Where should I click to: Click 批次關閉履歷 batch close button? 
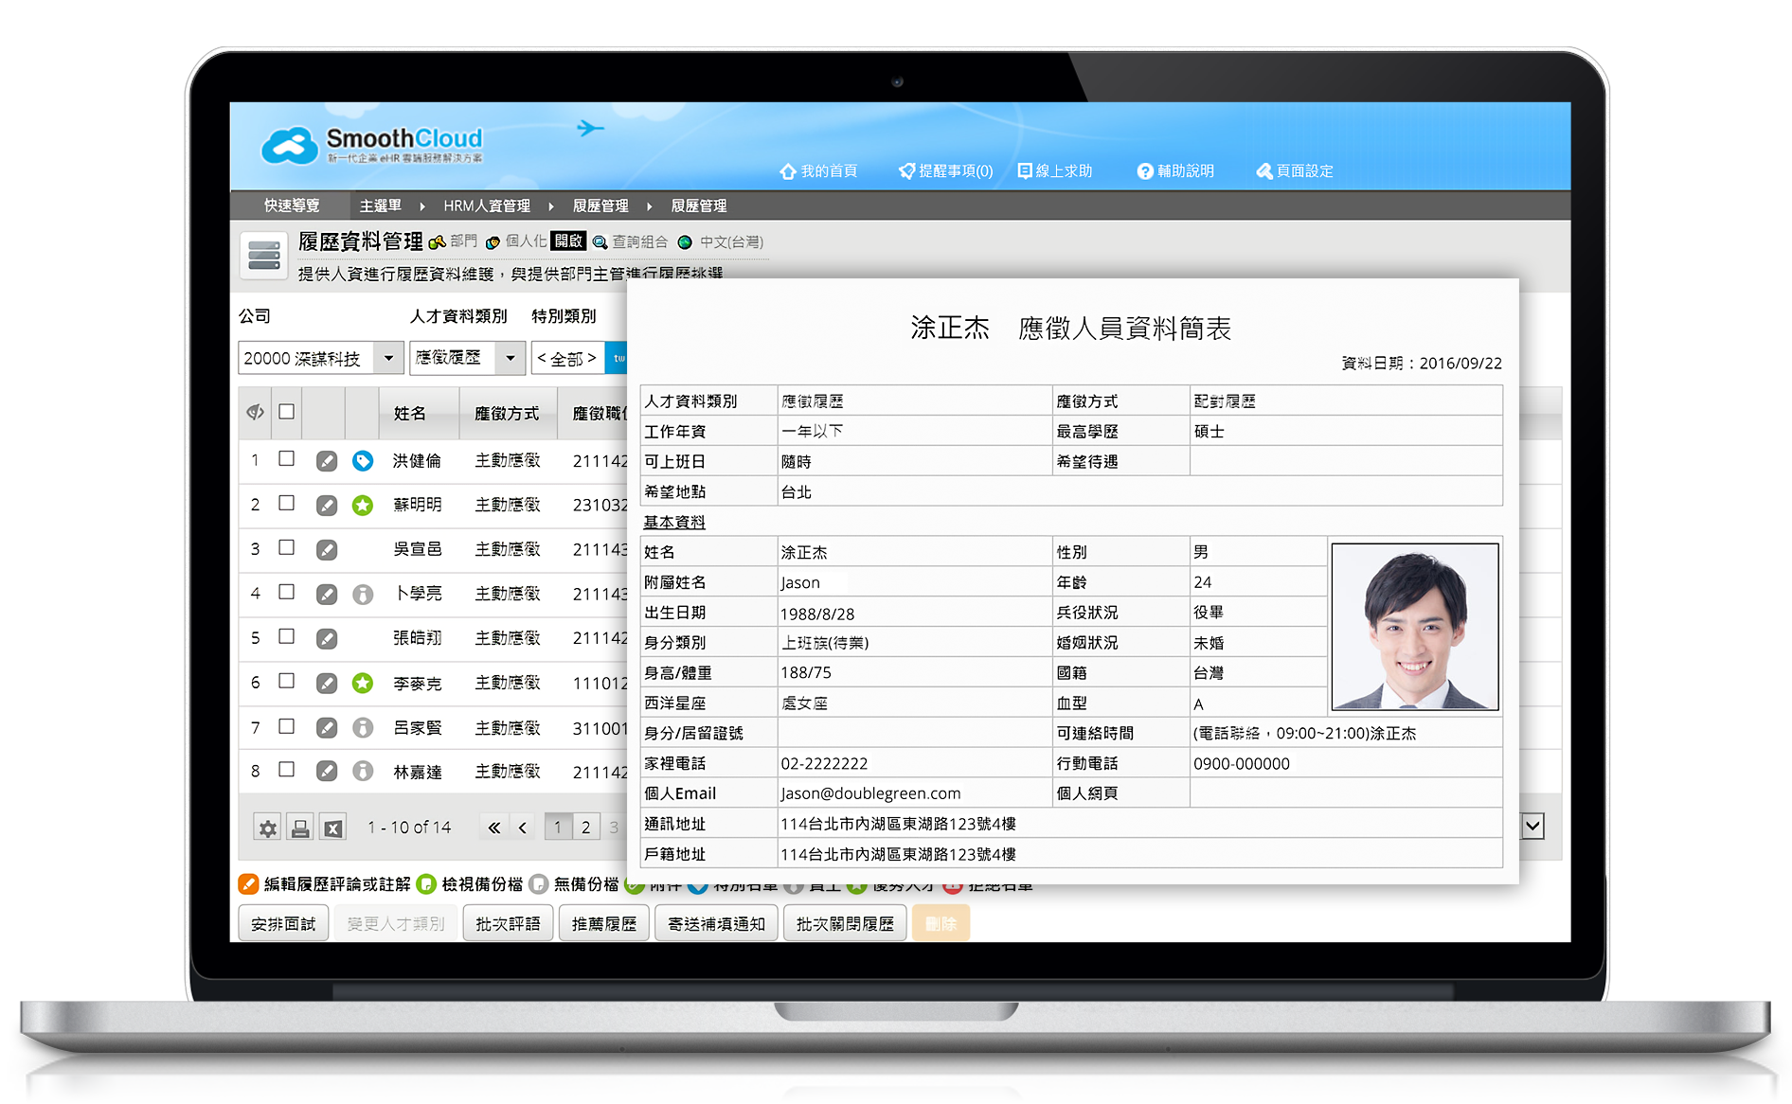coord(845,923)
